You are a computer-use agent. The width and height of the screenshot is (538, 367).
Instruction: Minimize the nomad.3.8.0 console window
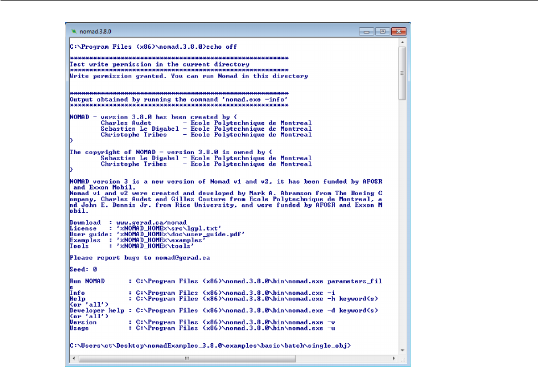point(366,32)
